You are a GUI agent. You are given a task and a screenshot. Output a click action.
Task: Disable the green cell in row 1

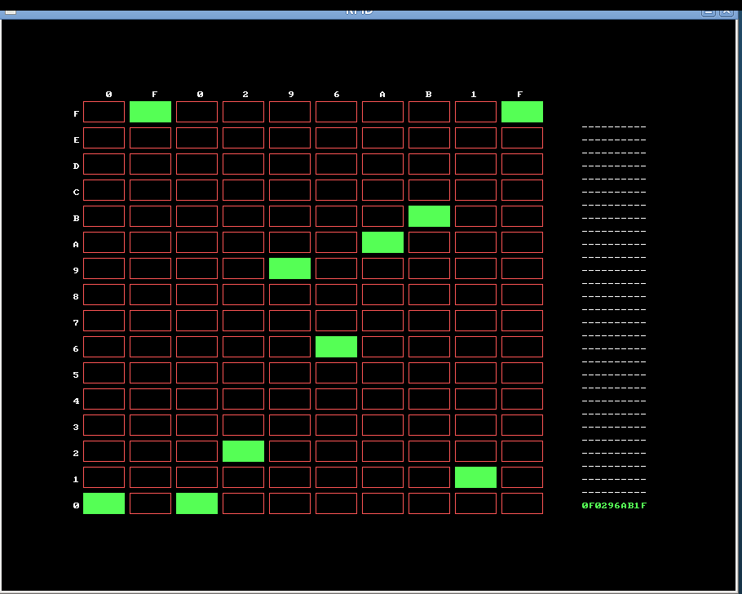(475, 477)
